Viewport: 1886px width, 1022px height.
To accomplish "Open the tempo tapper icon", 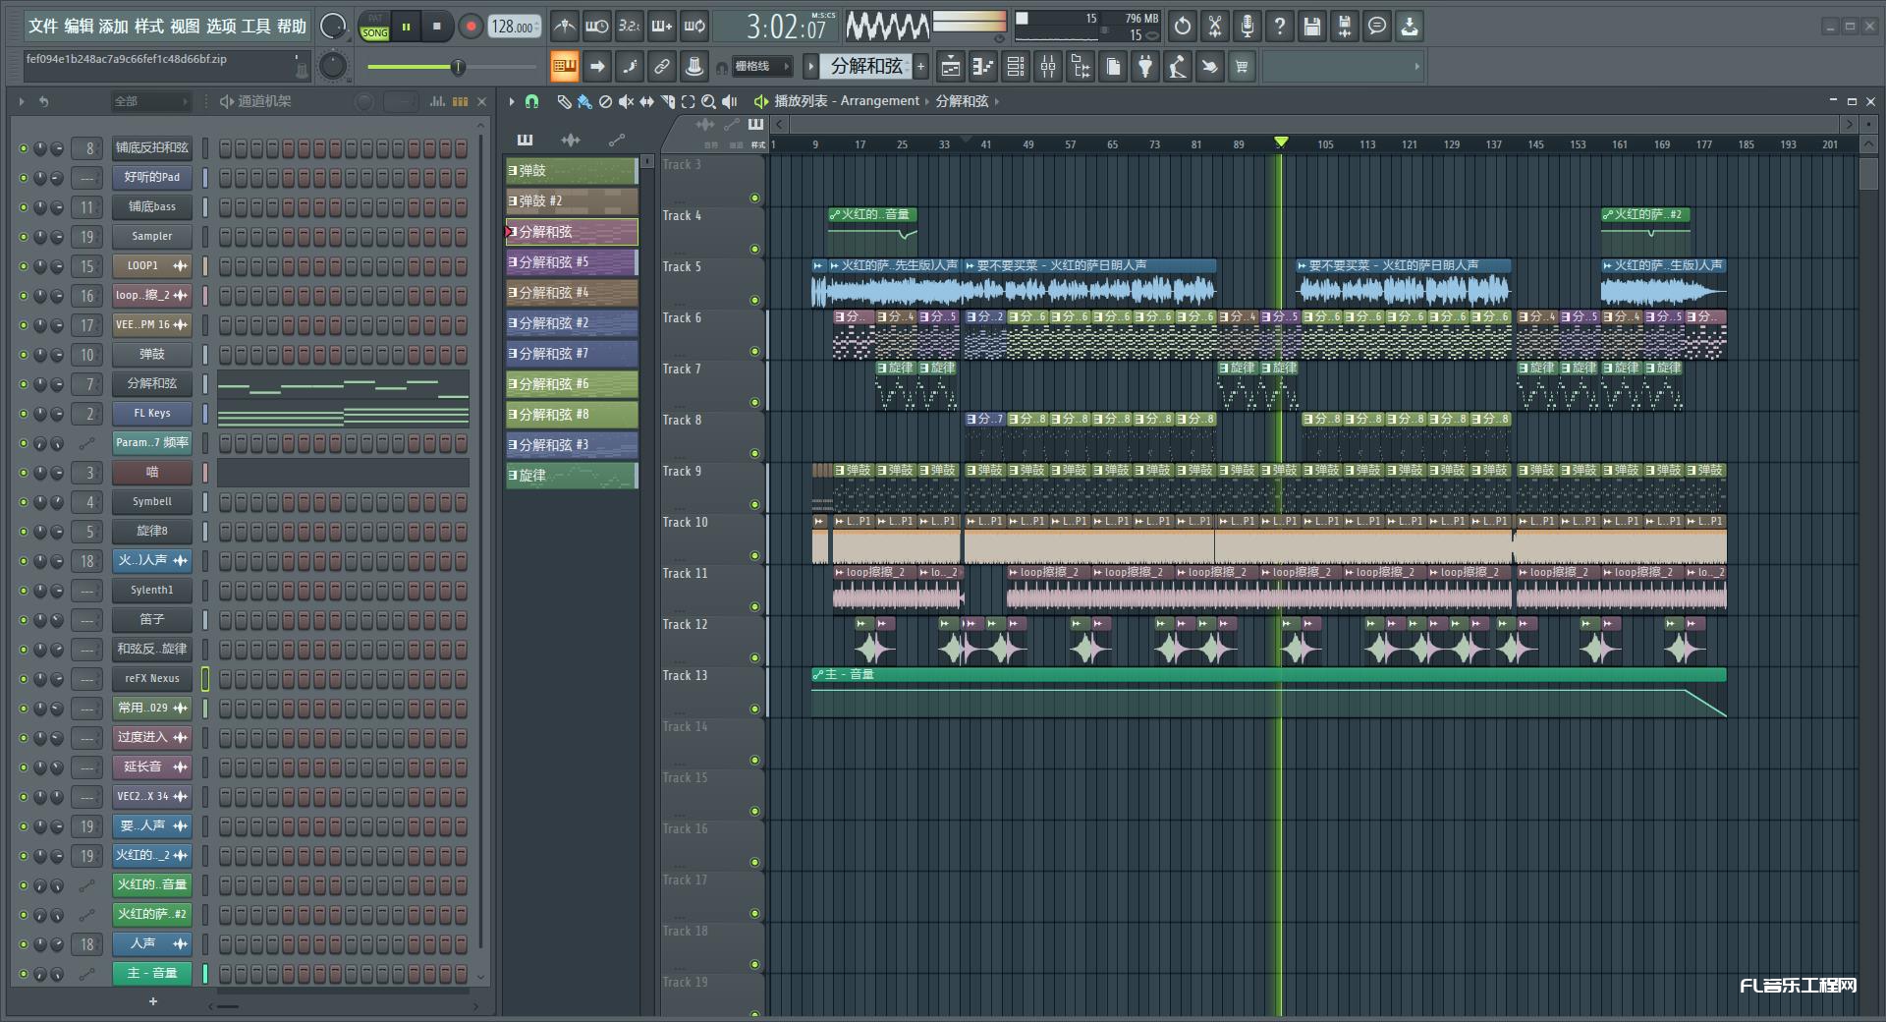I will click(1178, 67).
